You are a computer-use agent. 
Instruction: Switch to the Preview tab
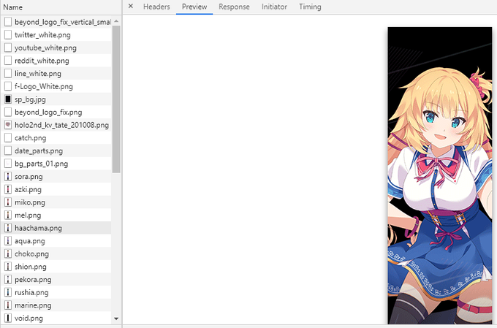pos(194,7)
